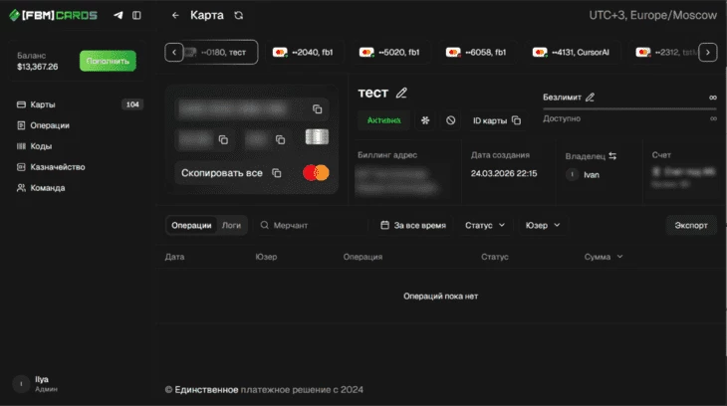Copy the card number with copy icon
The height and width of the screenshot is (406, 727).
317,109
